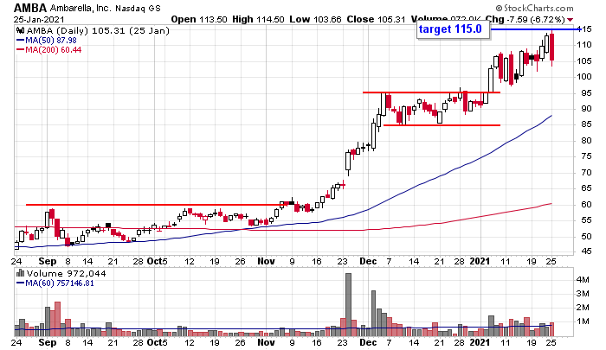Click the 4M volume axis label
The width and height of the screenshot is (606, 350).
click(x=583, y=280)
